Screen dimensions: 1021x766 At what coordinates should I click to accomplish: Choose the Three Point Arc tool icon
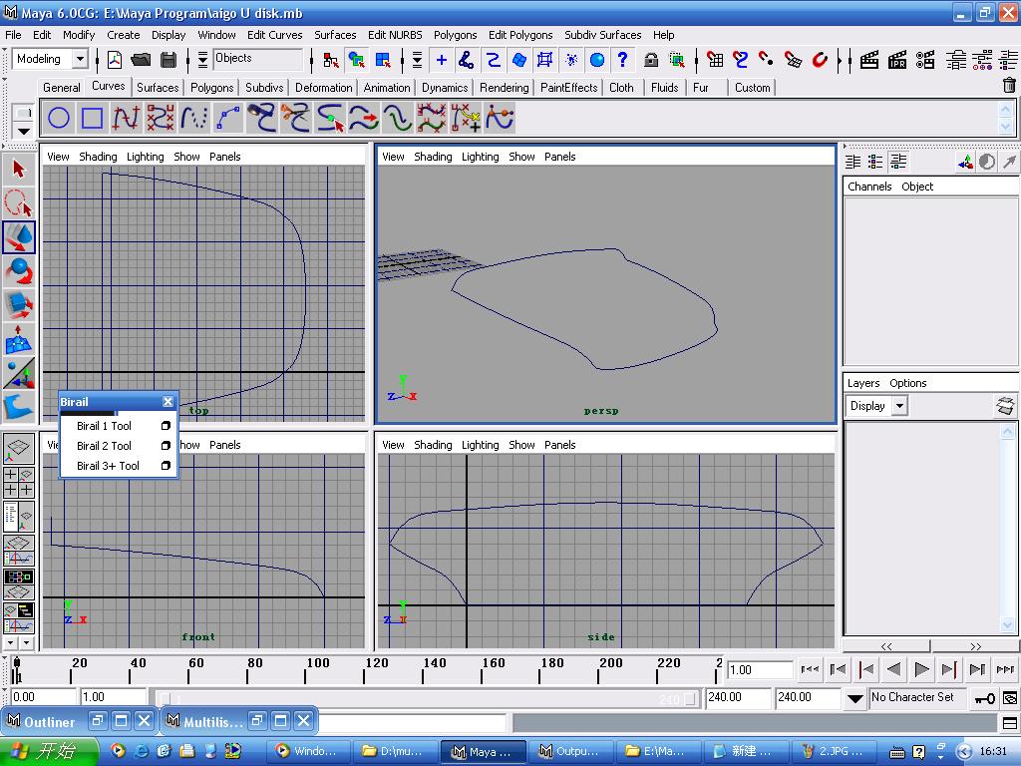point(228,118)
